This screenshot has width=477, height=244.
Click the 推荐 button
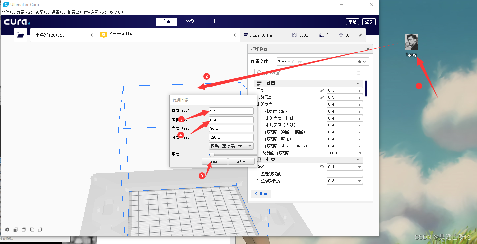coord(261,194)
